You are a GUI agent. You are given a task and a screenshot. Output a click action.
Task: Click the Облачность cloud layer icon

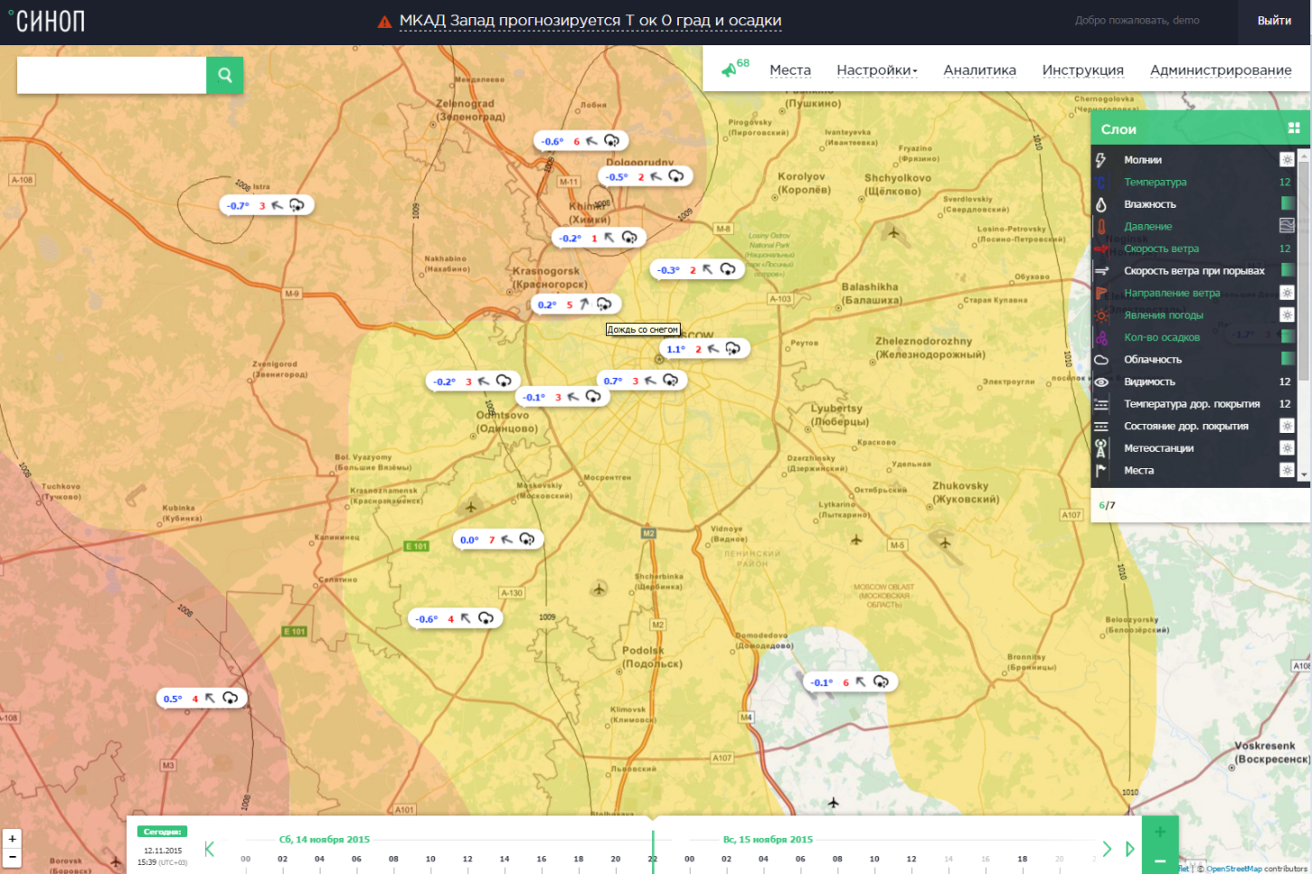coord(1100,360)
